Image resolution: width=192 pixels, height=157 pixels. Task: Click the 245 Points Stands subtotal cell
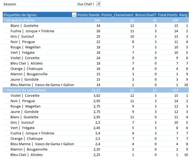[97, 20]
